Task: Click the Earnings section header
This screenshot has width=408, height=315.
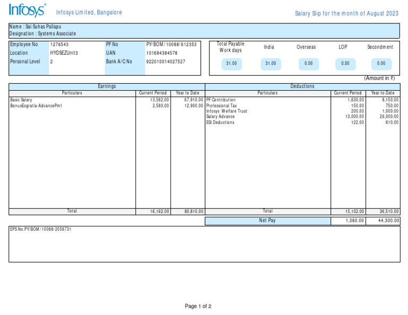Action: coord(107,86)
